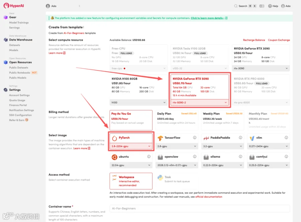Image resolution: width=301 pixels, height=222 pixels.
Task: Click the Recharge Balance link
Action: pos(254,40)
